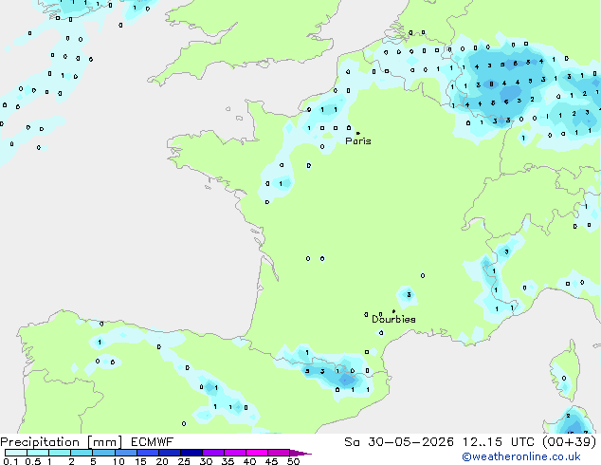Pick the lightest 0.1 mm legend swatch
Screen dimensions: 601x465
(x=16, y=453)
